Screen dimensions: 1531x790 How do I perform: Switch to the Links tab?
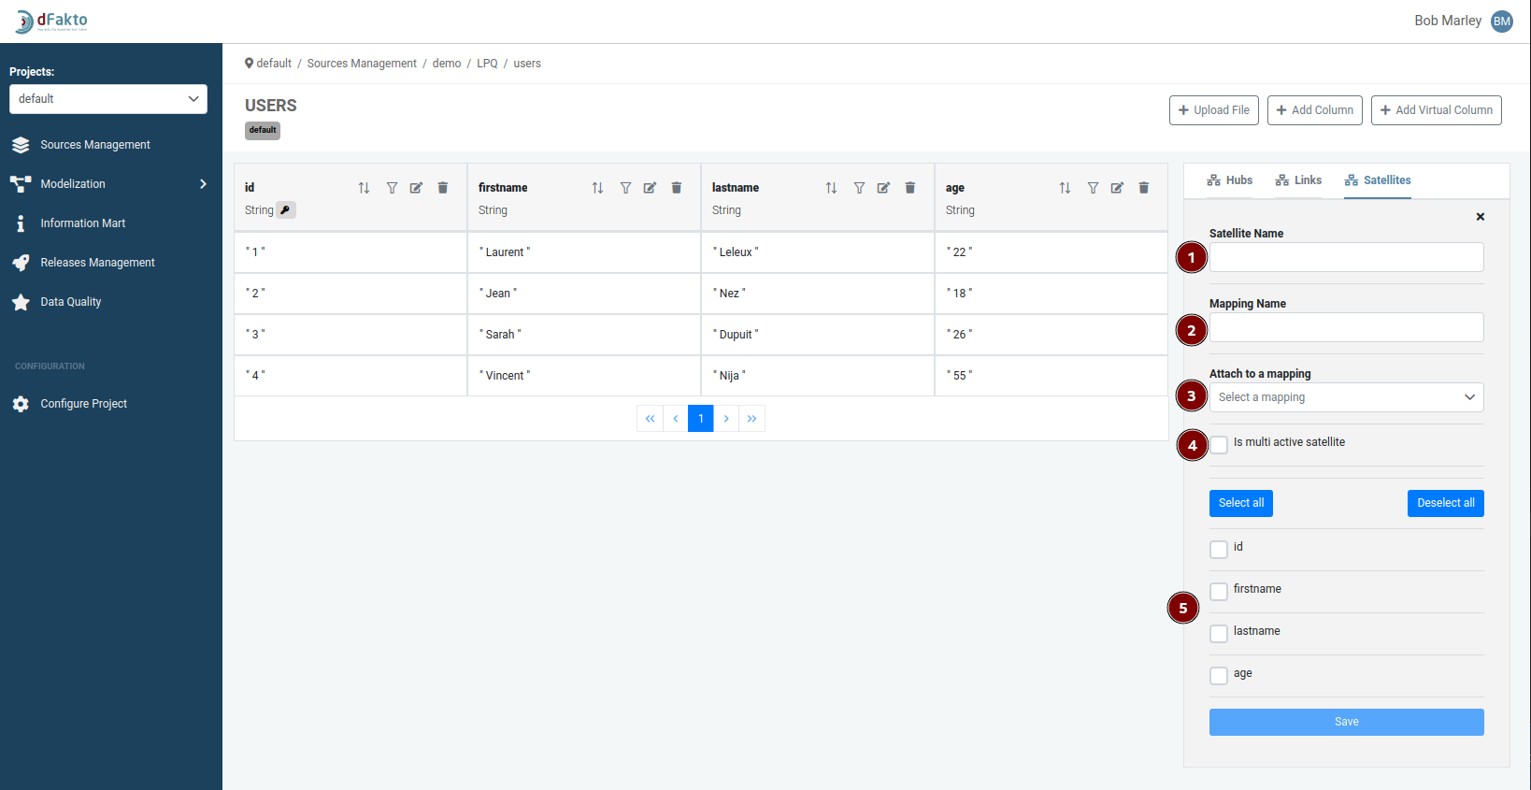coord(1298,180)
